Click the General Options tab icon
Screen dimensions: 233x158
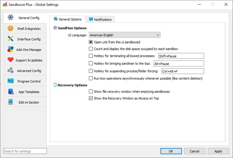56,19
